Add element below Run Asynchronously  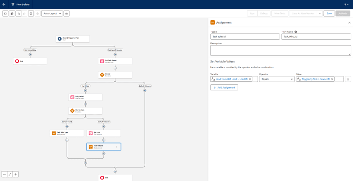[x=115, y=54]
